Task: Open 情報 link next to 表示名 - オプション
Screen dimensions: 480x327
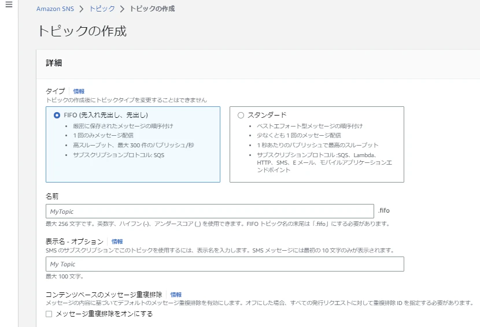Action: pos(117,241)
